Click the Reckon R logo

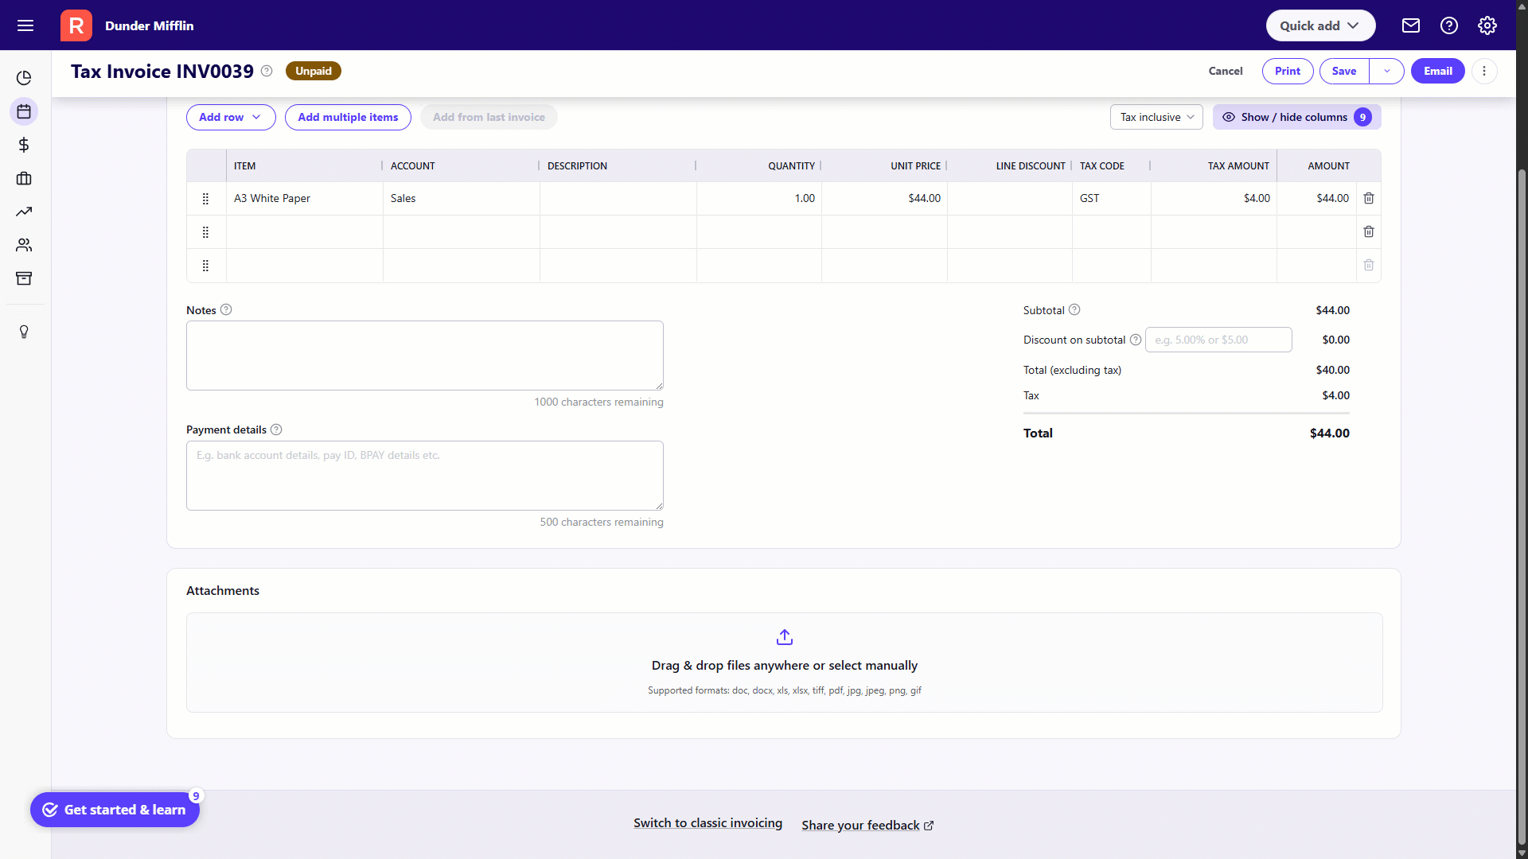pyautogui.click(x=76, y=25)
